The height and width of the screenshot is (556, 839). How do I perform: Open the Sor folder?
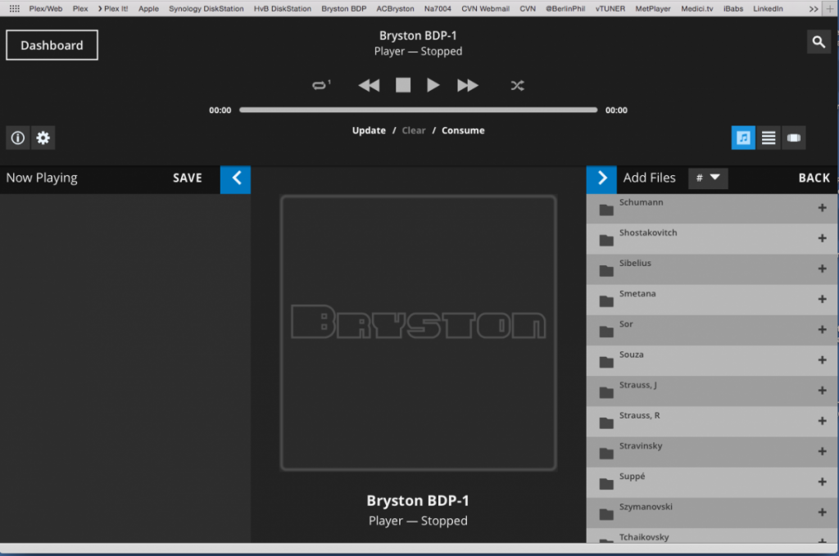712,330
